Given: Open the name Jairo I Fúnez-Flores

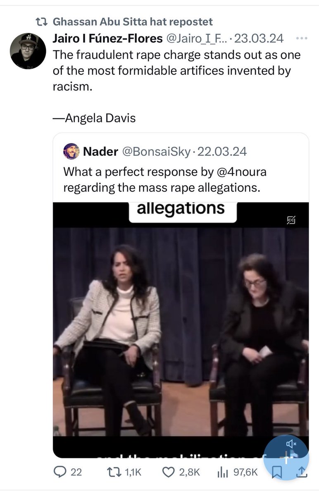Looking at the screenshot, I should [107, 38].
